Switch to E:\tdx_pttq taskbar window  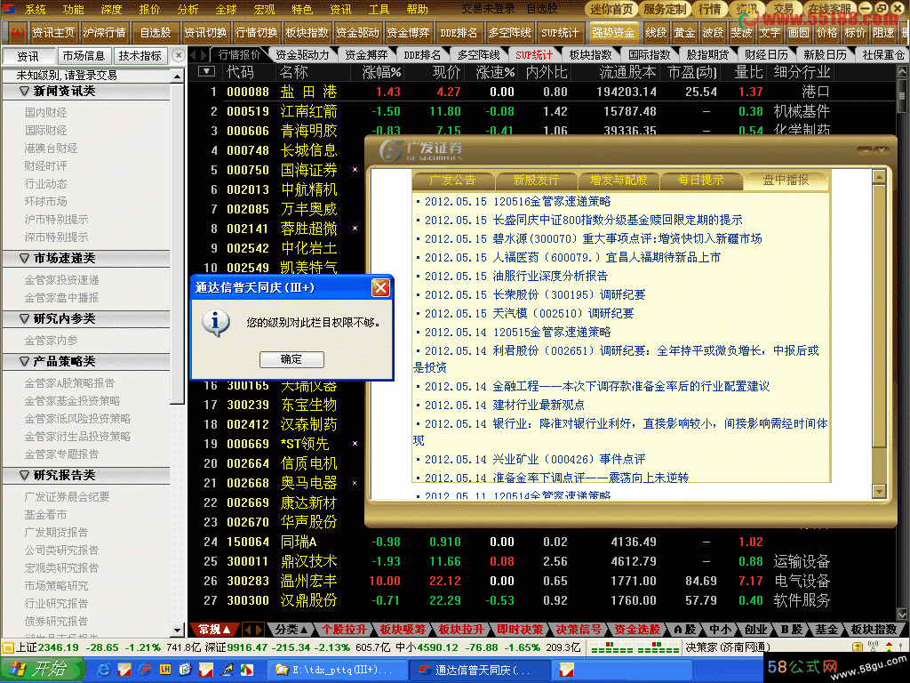[x=335, y=670]
